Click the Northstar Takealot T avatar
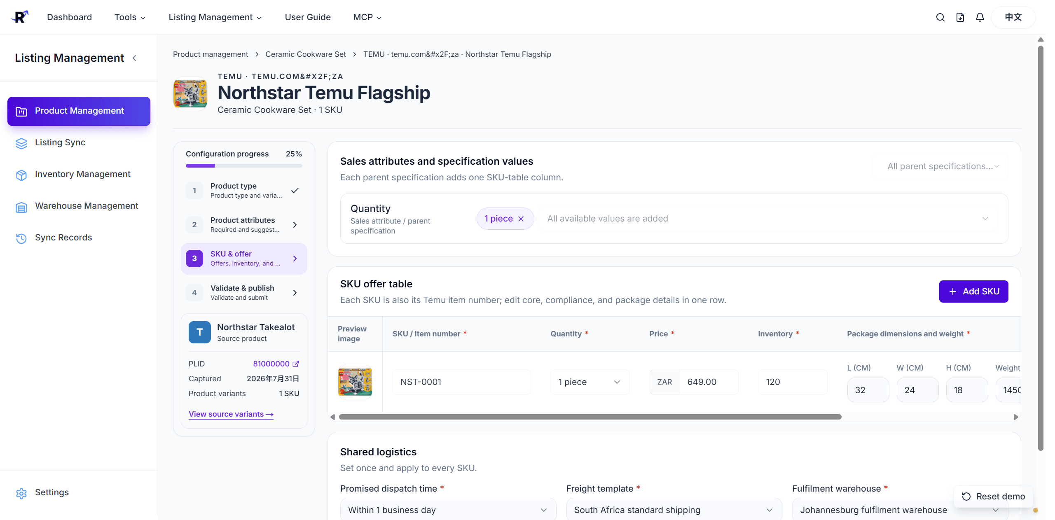Viewport: 1055px width, 520px height. [x=200, y=332]
